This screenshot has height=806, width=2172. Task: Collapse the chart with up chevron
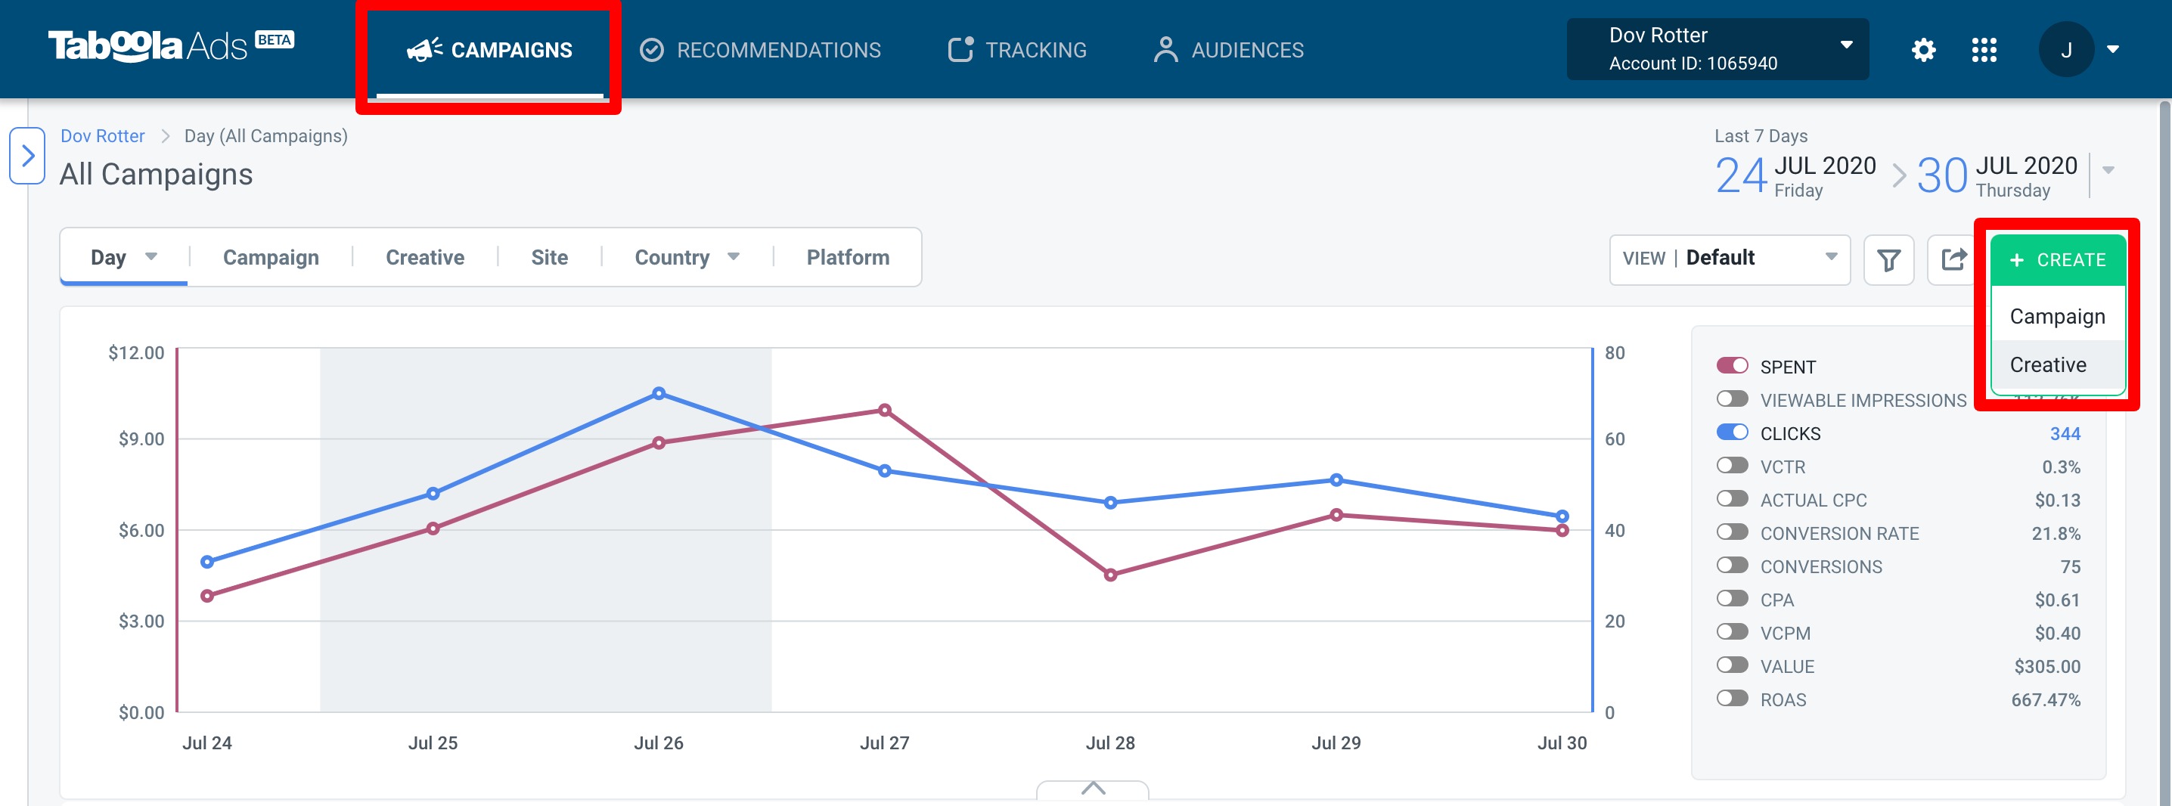click(x=1093, y=789)
